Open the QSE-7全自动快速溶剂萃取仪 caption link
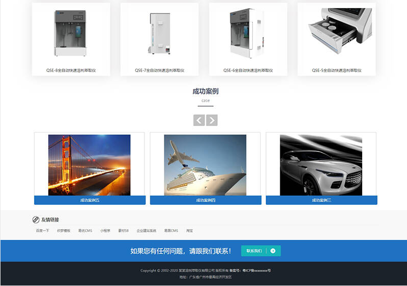 coord(159,71)
